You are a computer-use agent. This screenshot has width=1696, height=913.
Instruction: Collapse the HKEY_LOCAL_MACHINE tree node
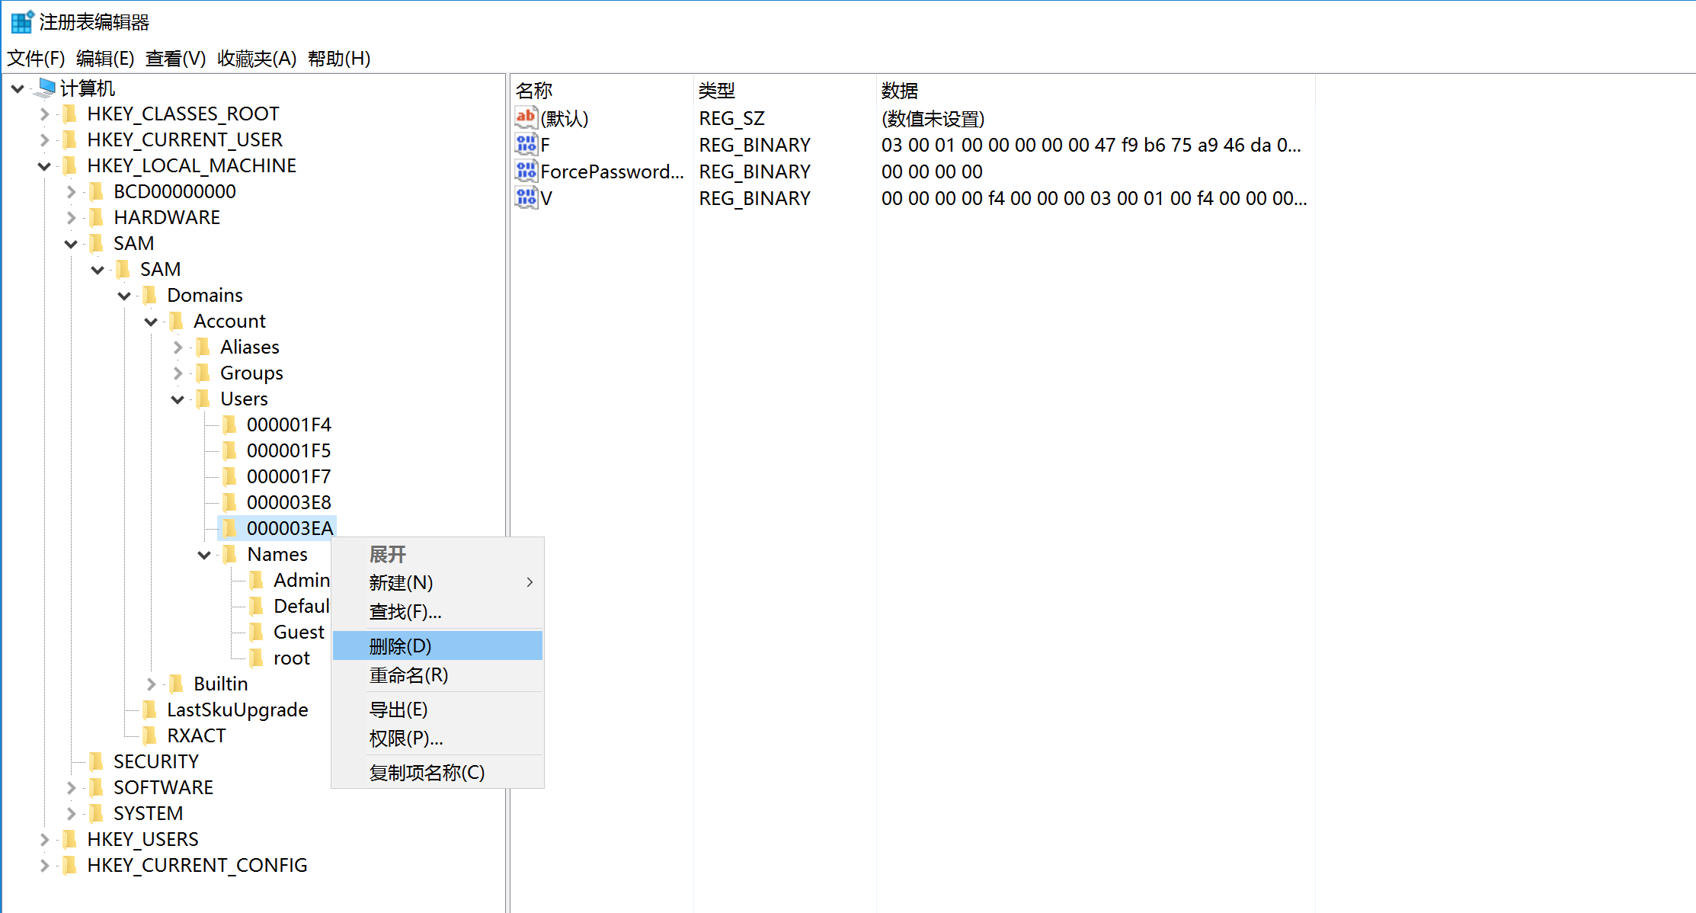pos(44,165)
